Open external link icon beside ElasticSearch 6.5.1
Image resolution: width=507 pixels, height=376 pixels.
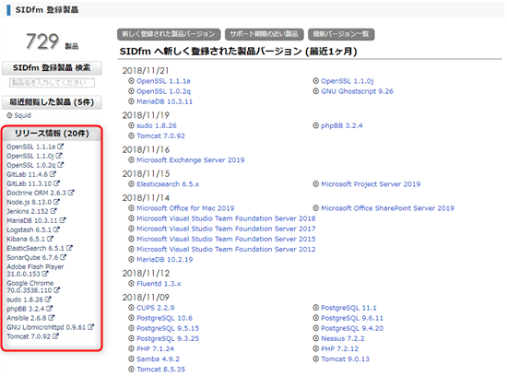coord(69,248)
